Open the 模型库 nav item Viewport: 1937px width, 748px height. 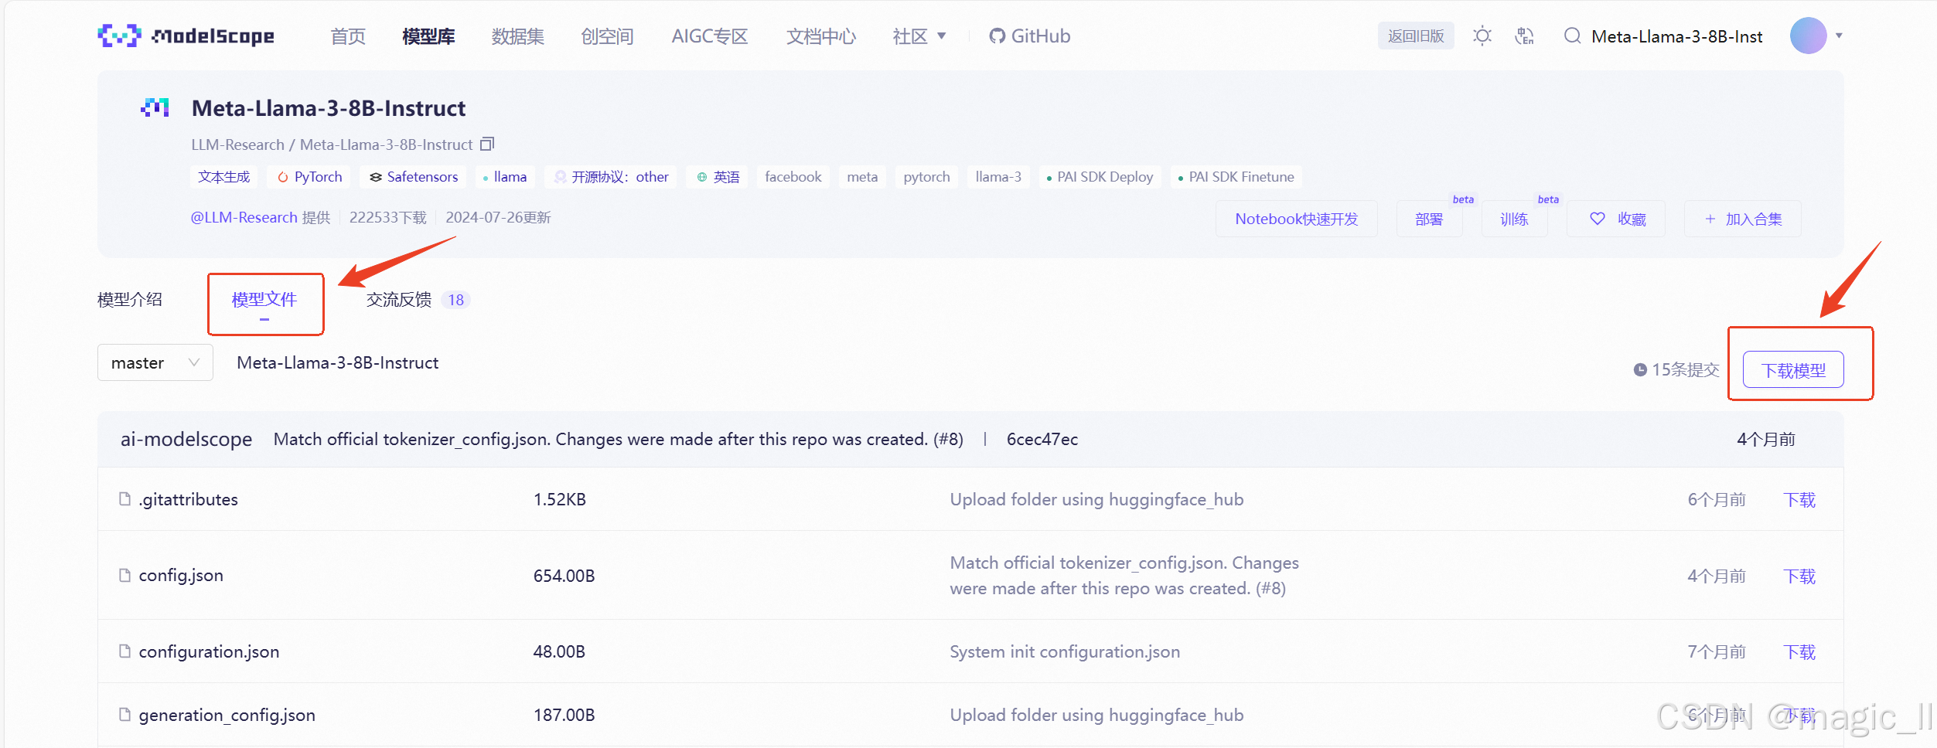coord(428,36)
